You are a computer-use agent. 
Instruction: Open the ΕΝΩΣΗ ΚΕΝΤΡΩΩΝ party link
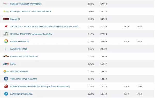pos(20,42)
